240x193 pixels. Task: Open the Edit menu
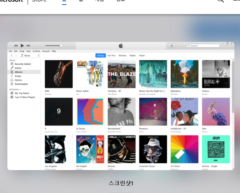click(16, 51)
